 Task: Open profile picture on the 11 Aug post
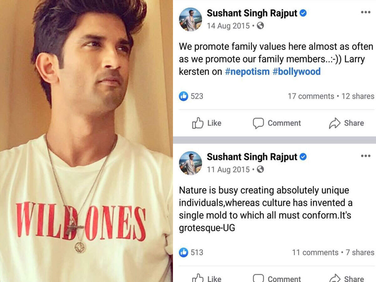point(191,163)
